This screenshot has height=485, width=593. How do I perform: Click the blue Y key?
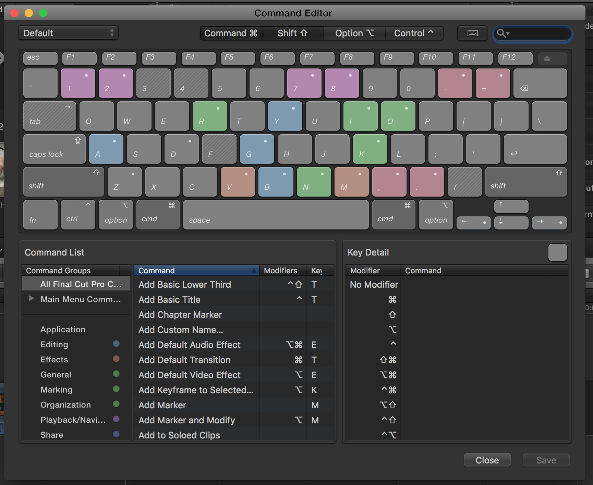(285, 116)
